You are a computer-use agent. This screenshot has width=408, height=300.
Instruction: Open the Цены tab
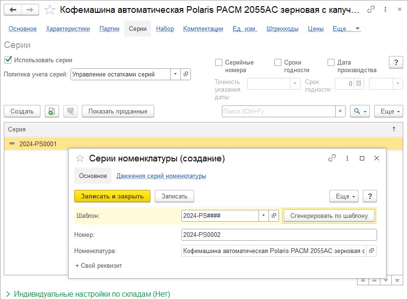click(316, 29)
